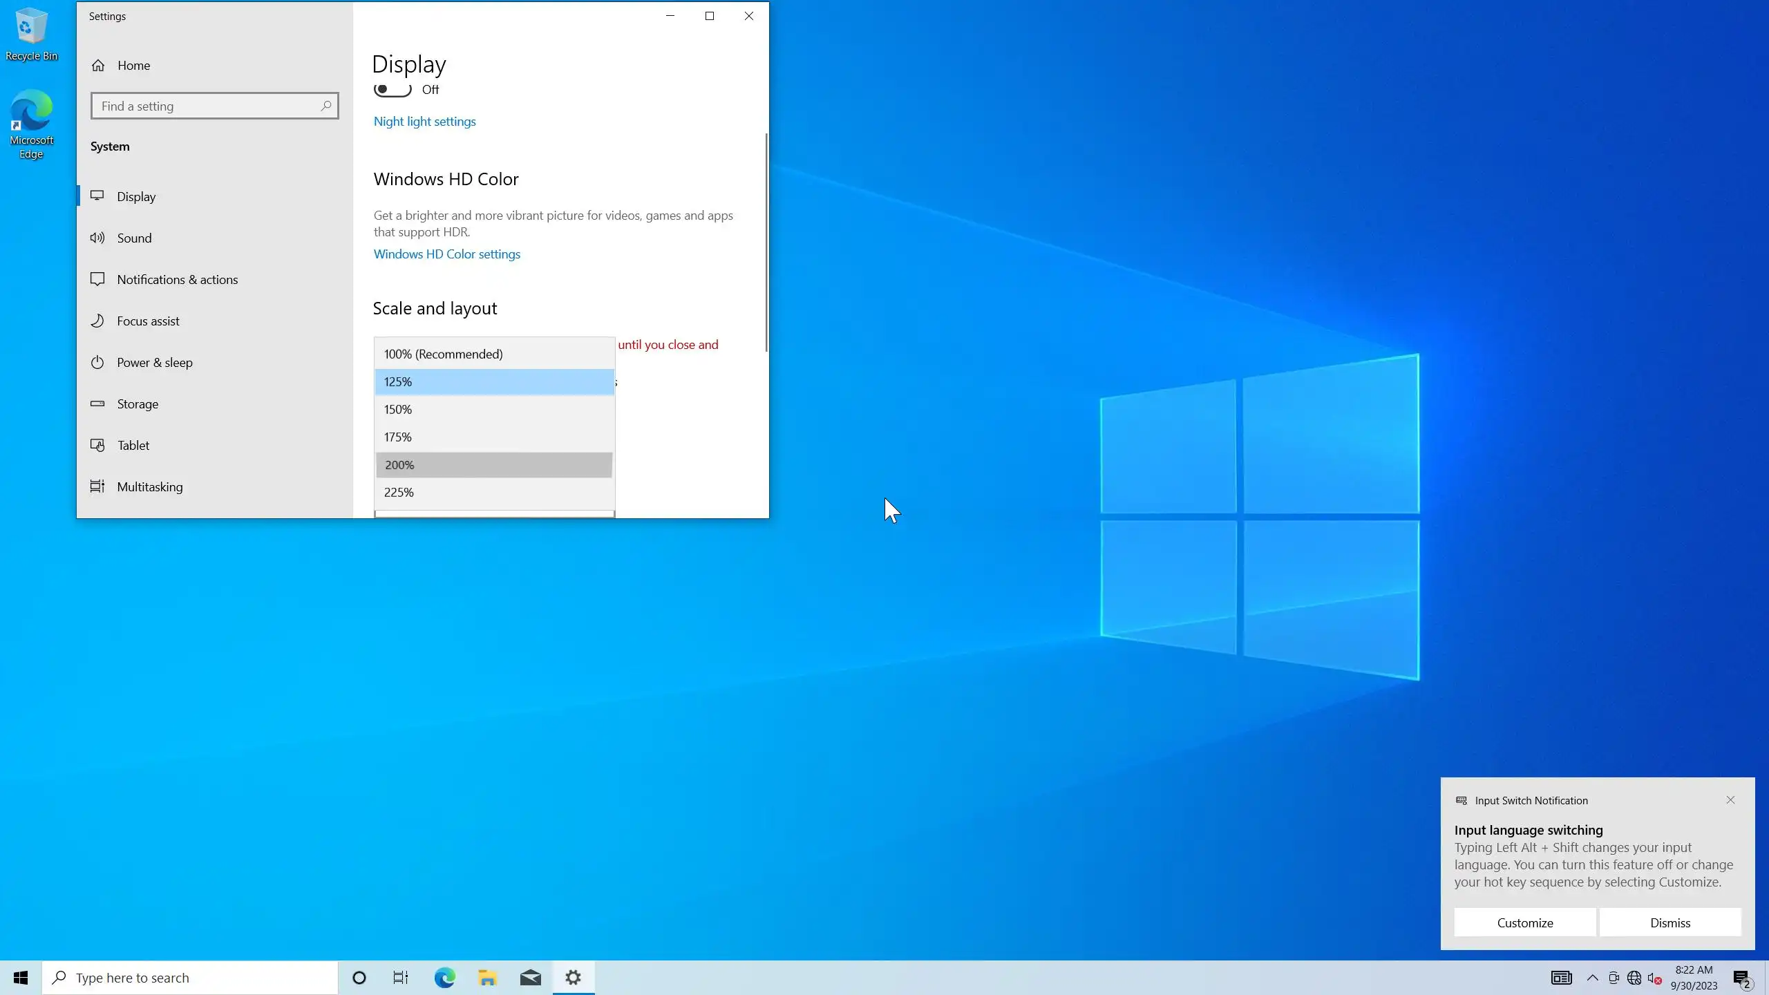Click Windows HD Color settings link
1769x995 pixels.
click(446, 254)
